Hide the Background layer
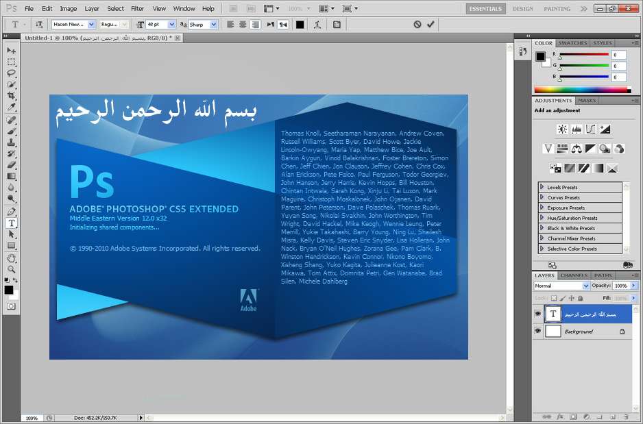Screen dimensions: 643x424 click(x=537, y=331)
